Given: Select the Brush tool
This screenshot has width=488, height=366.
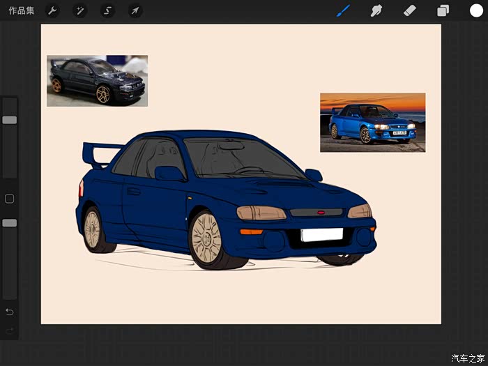Looking at the screenshot, I should tap(343, 11).
